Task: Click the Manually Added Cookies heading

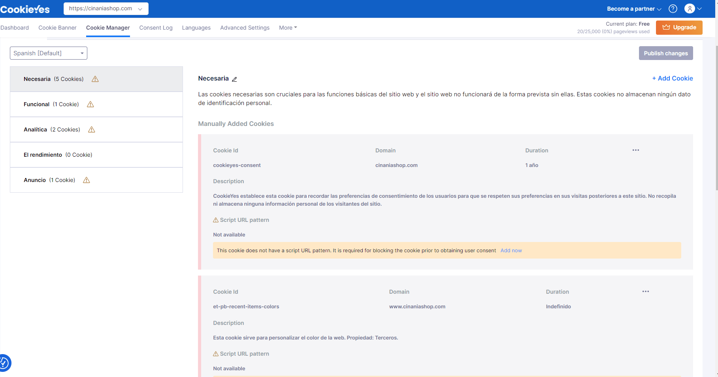Action: click(x=236, y=124)
